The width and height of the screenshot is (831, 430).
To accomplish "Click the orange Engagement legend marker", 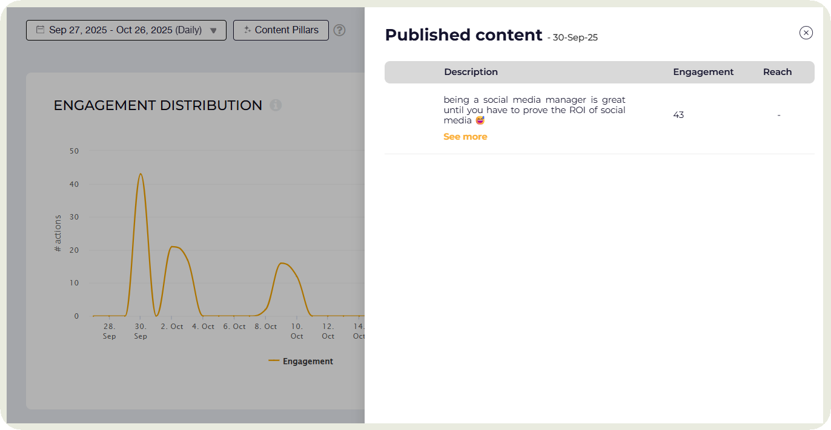I will 273,361.
